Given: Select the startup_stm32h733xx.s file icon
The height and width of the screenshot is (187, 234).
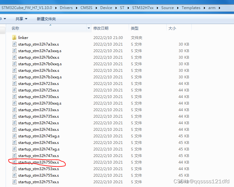Looking at the screenshot, I should click(14, 110).
